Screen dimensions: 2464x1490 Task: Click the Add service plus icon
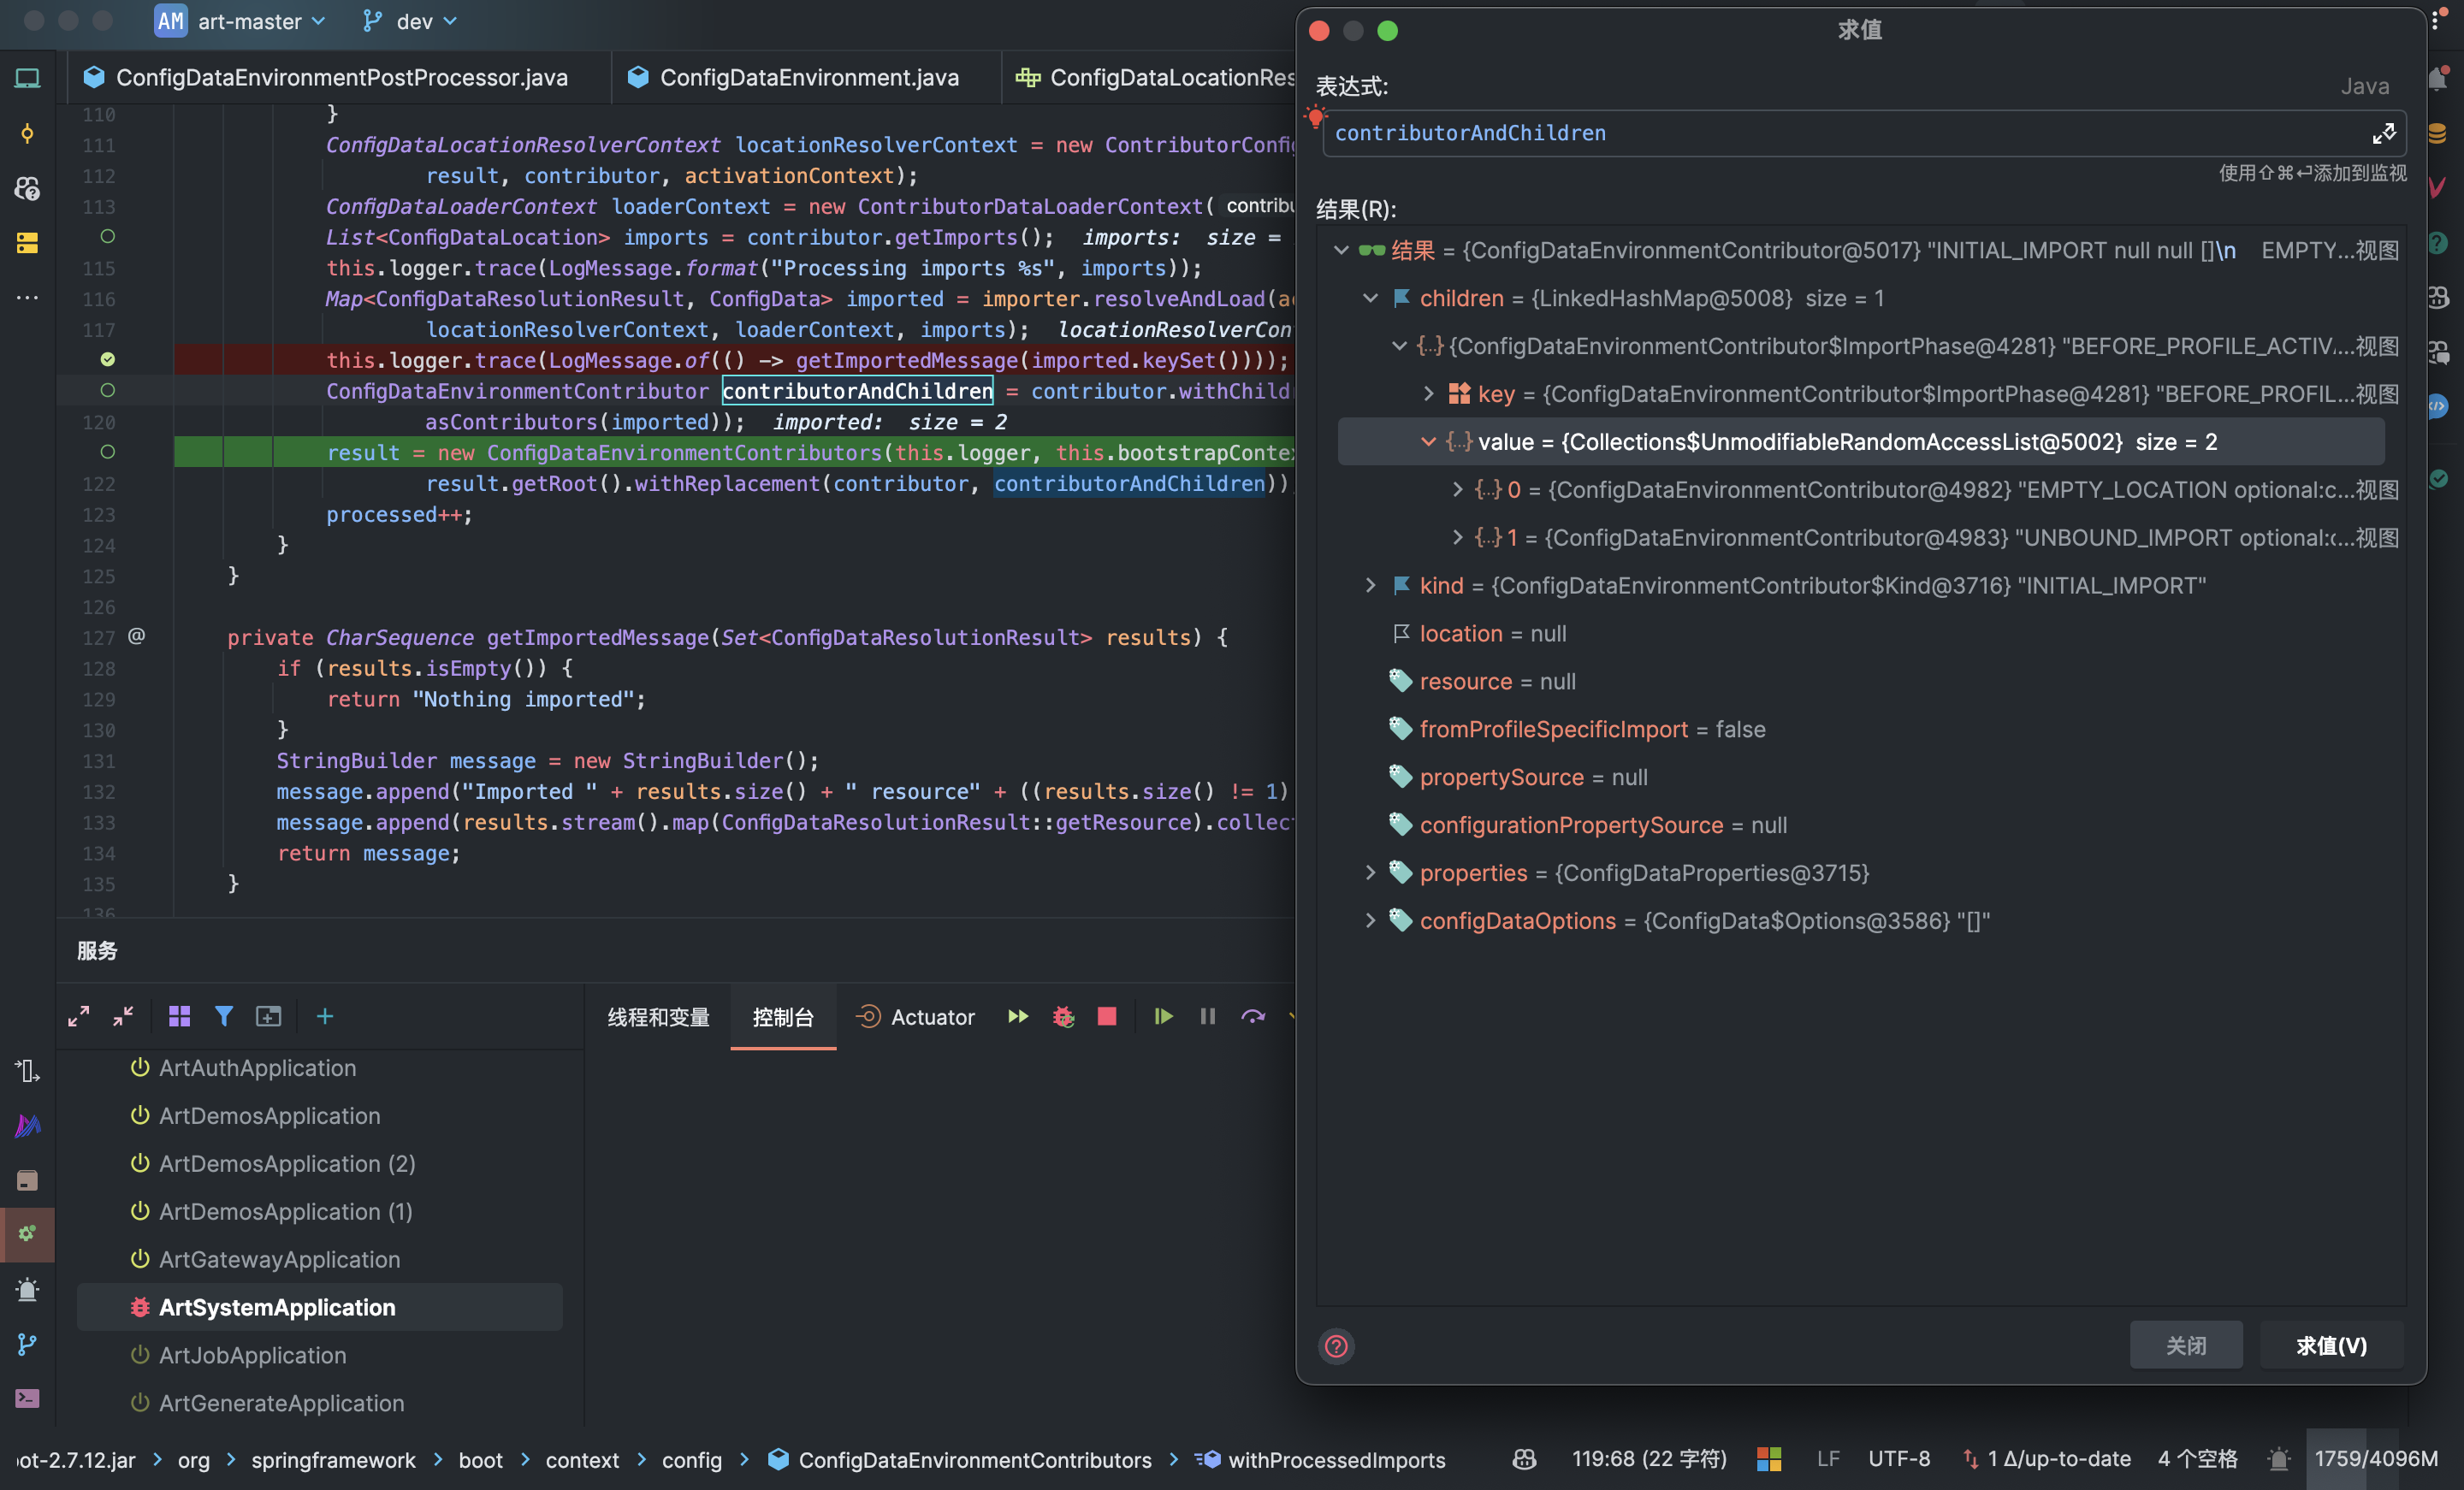[x=325, y=1017]
